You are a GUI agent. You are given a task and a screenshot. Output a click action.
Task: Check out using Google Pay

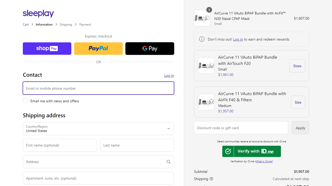tap(150, 49)
